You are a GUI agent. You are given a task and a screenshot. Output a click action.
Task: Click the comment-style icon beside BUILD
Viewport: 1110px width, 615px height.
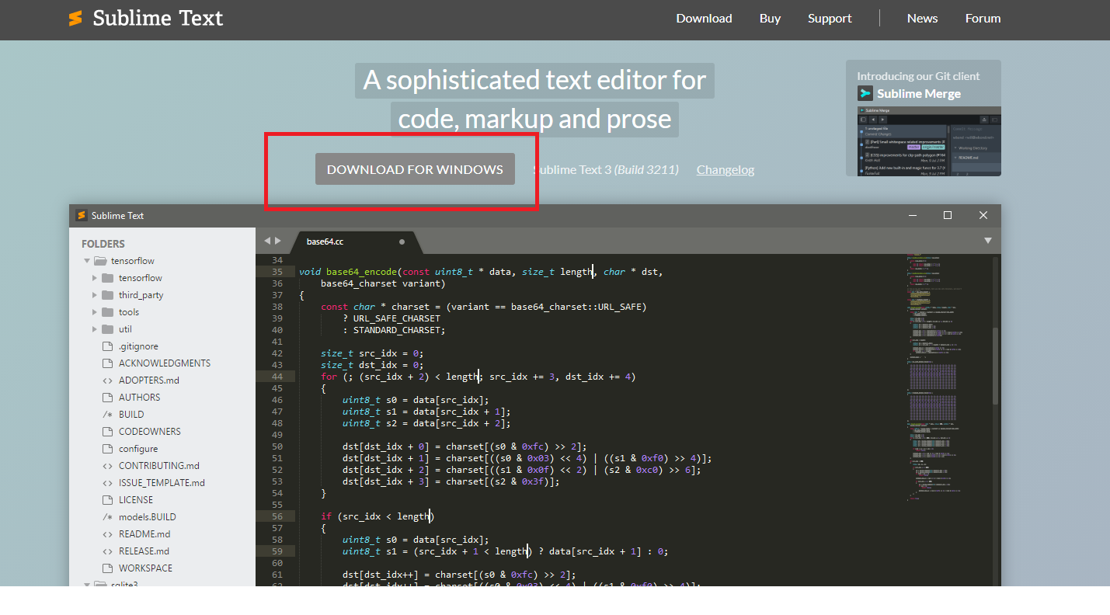click(x=108, y=415)
